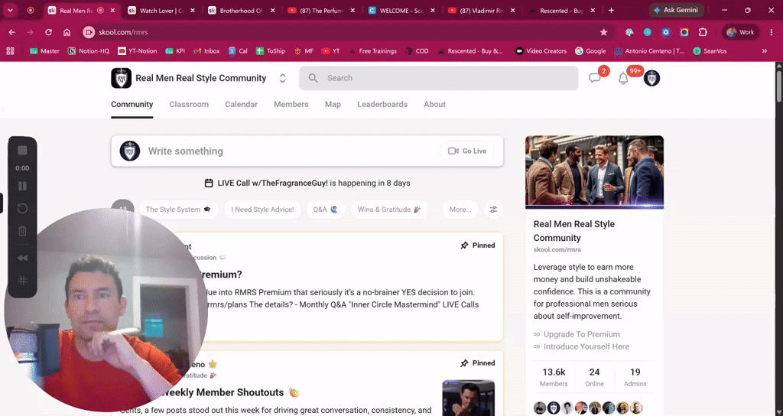
Task: Expand the More... categories dropdown
Action: point(460,210)
